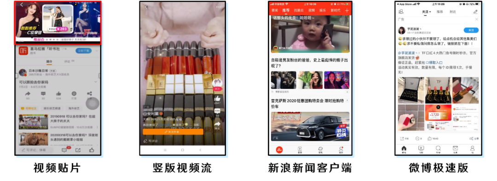The width and height of the screenshot is (497, 181).
Task: Tap the back arrow on the video ad banner
Action: pos(22,5)
